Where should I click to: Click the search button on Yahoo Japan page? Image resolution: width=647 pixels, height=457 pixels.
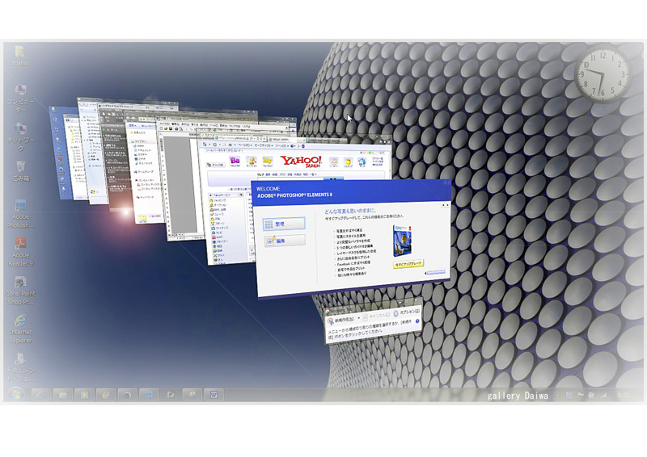(333, 179)
